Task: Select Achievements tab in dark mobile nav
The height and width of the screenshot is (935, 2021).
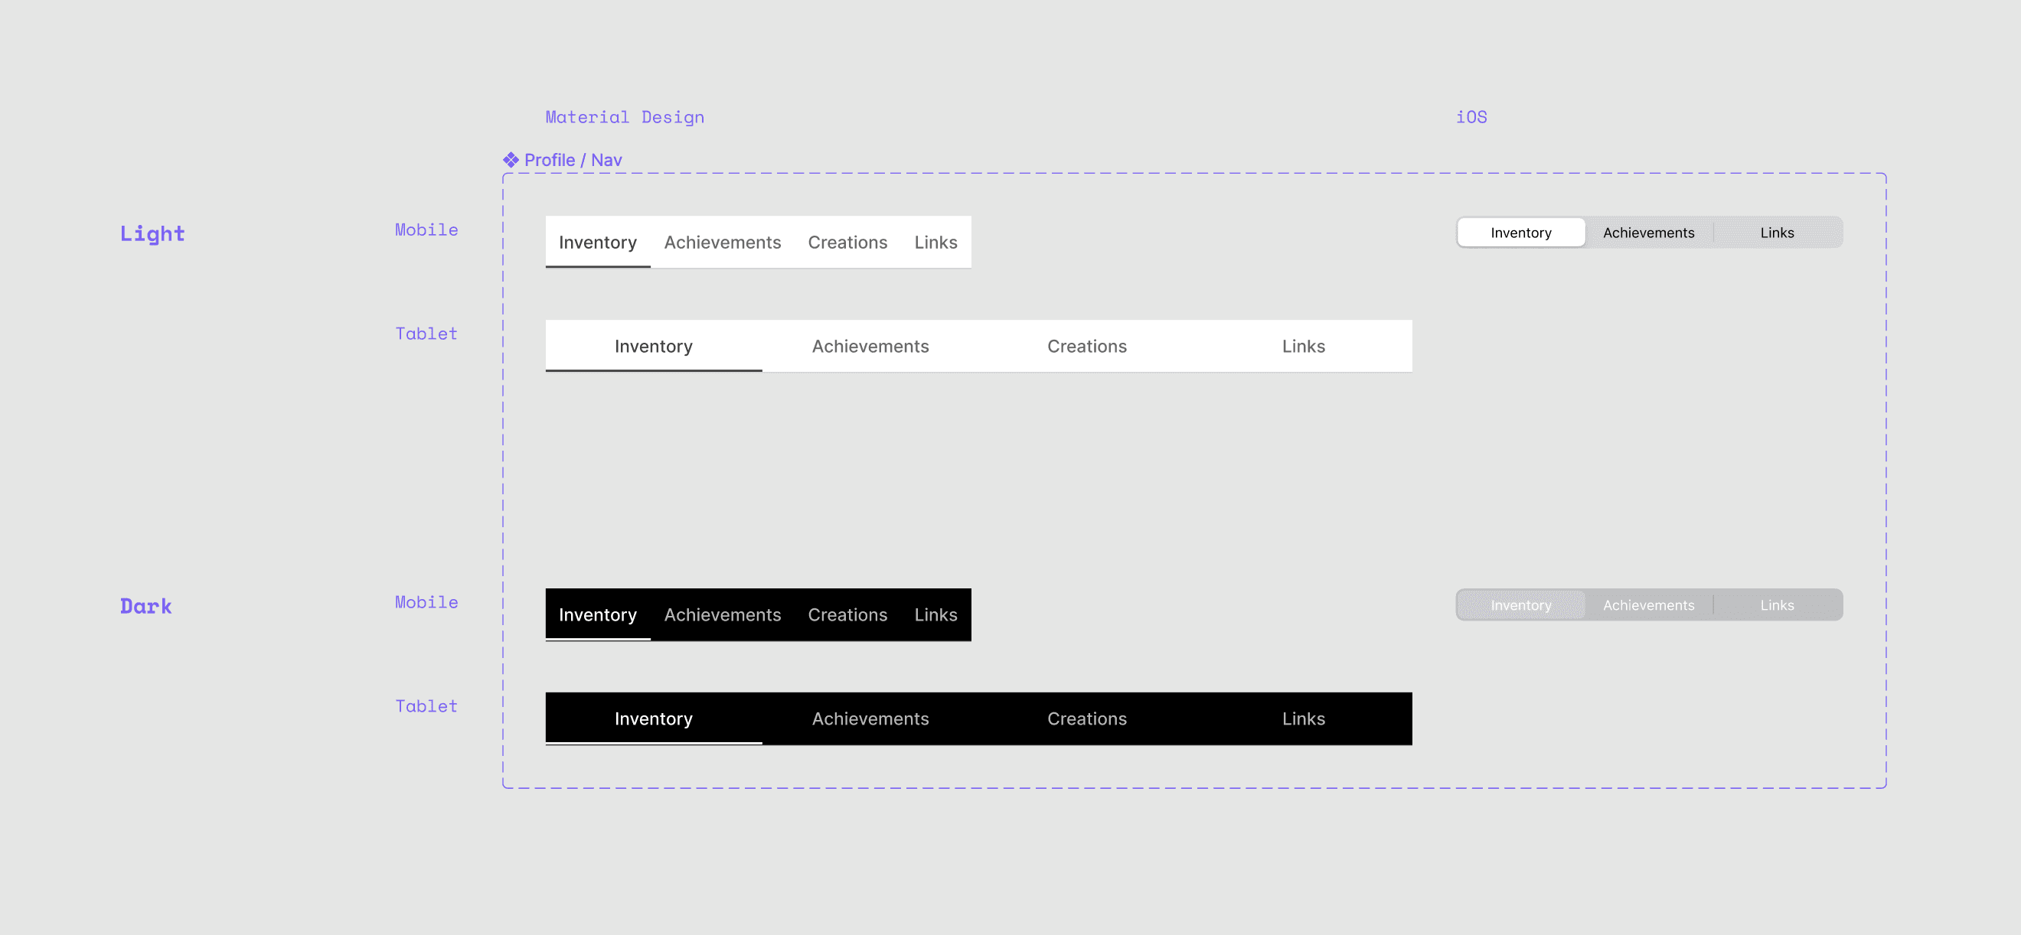Action: click(x=722, y=615)
